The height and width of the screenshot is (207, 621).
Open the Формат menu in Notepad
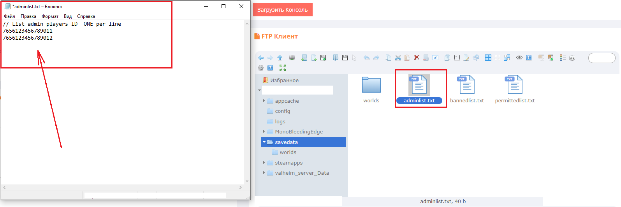coord(50,16)
